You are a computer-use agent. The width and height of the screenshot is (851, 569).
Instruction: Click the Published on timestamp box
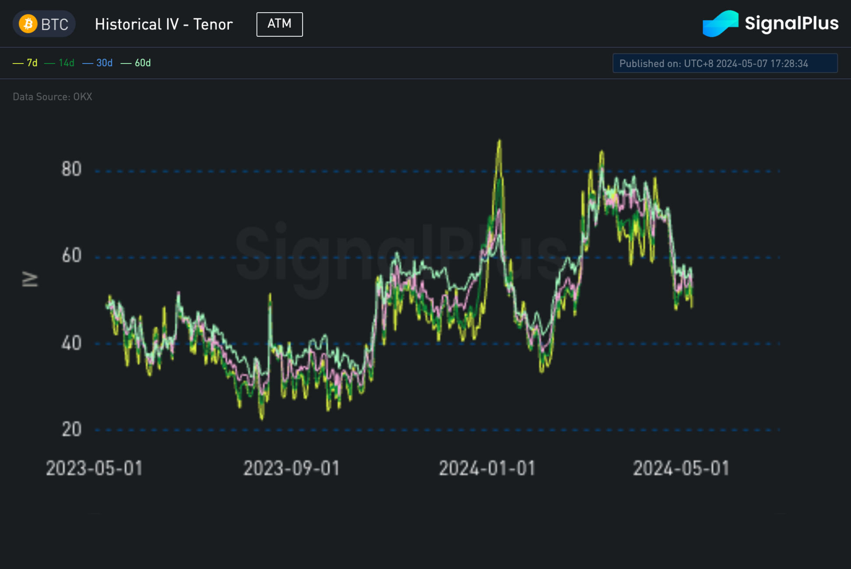725,63
